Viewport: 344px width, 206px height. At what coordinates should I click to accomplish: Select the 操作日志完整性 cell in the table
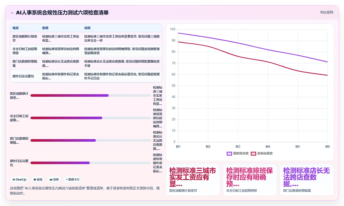(x=25, y=76)
